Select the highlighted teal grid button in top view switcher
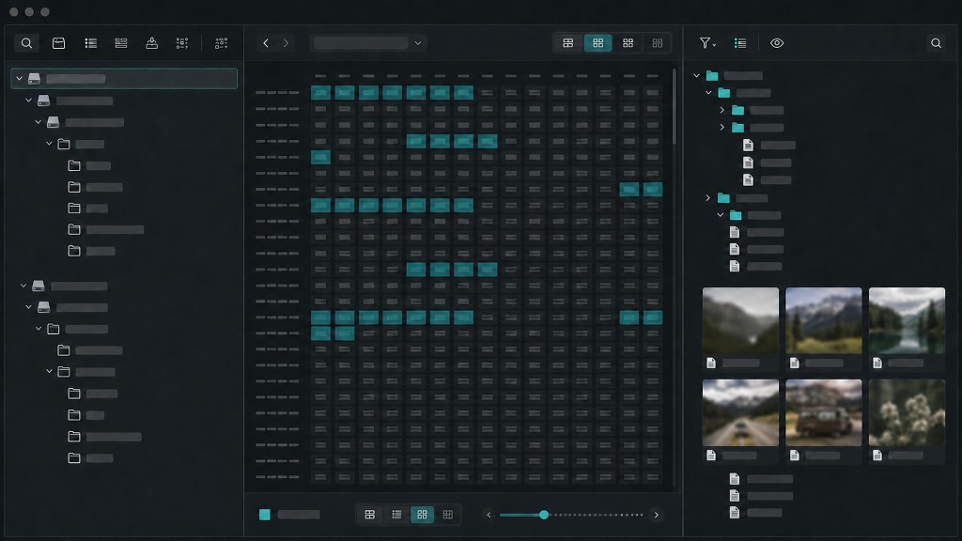The width and height of the screenshot is (962, 541). click(597, 43)
